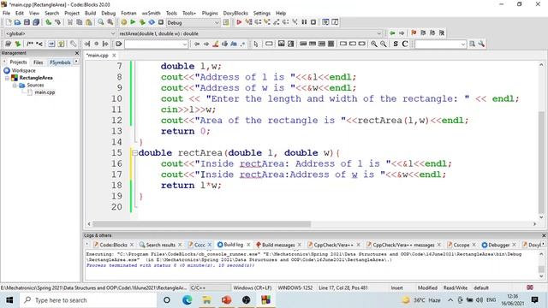Collapse the Sources folder node

coord(15,86)
